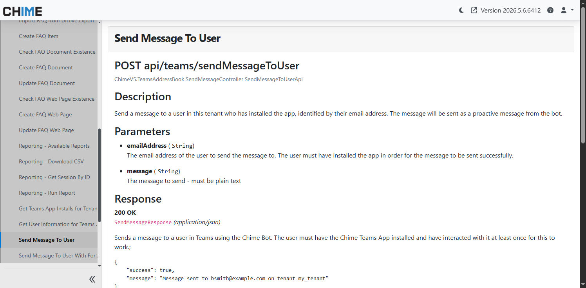Open Send Message To User With Formatting

click(x=58, y=255)
